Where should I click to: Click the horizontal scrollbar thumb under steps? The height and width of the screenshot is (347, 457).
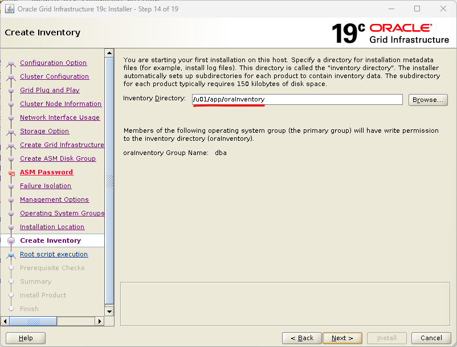pyautogui.click(x=33, y=321)
